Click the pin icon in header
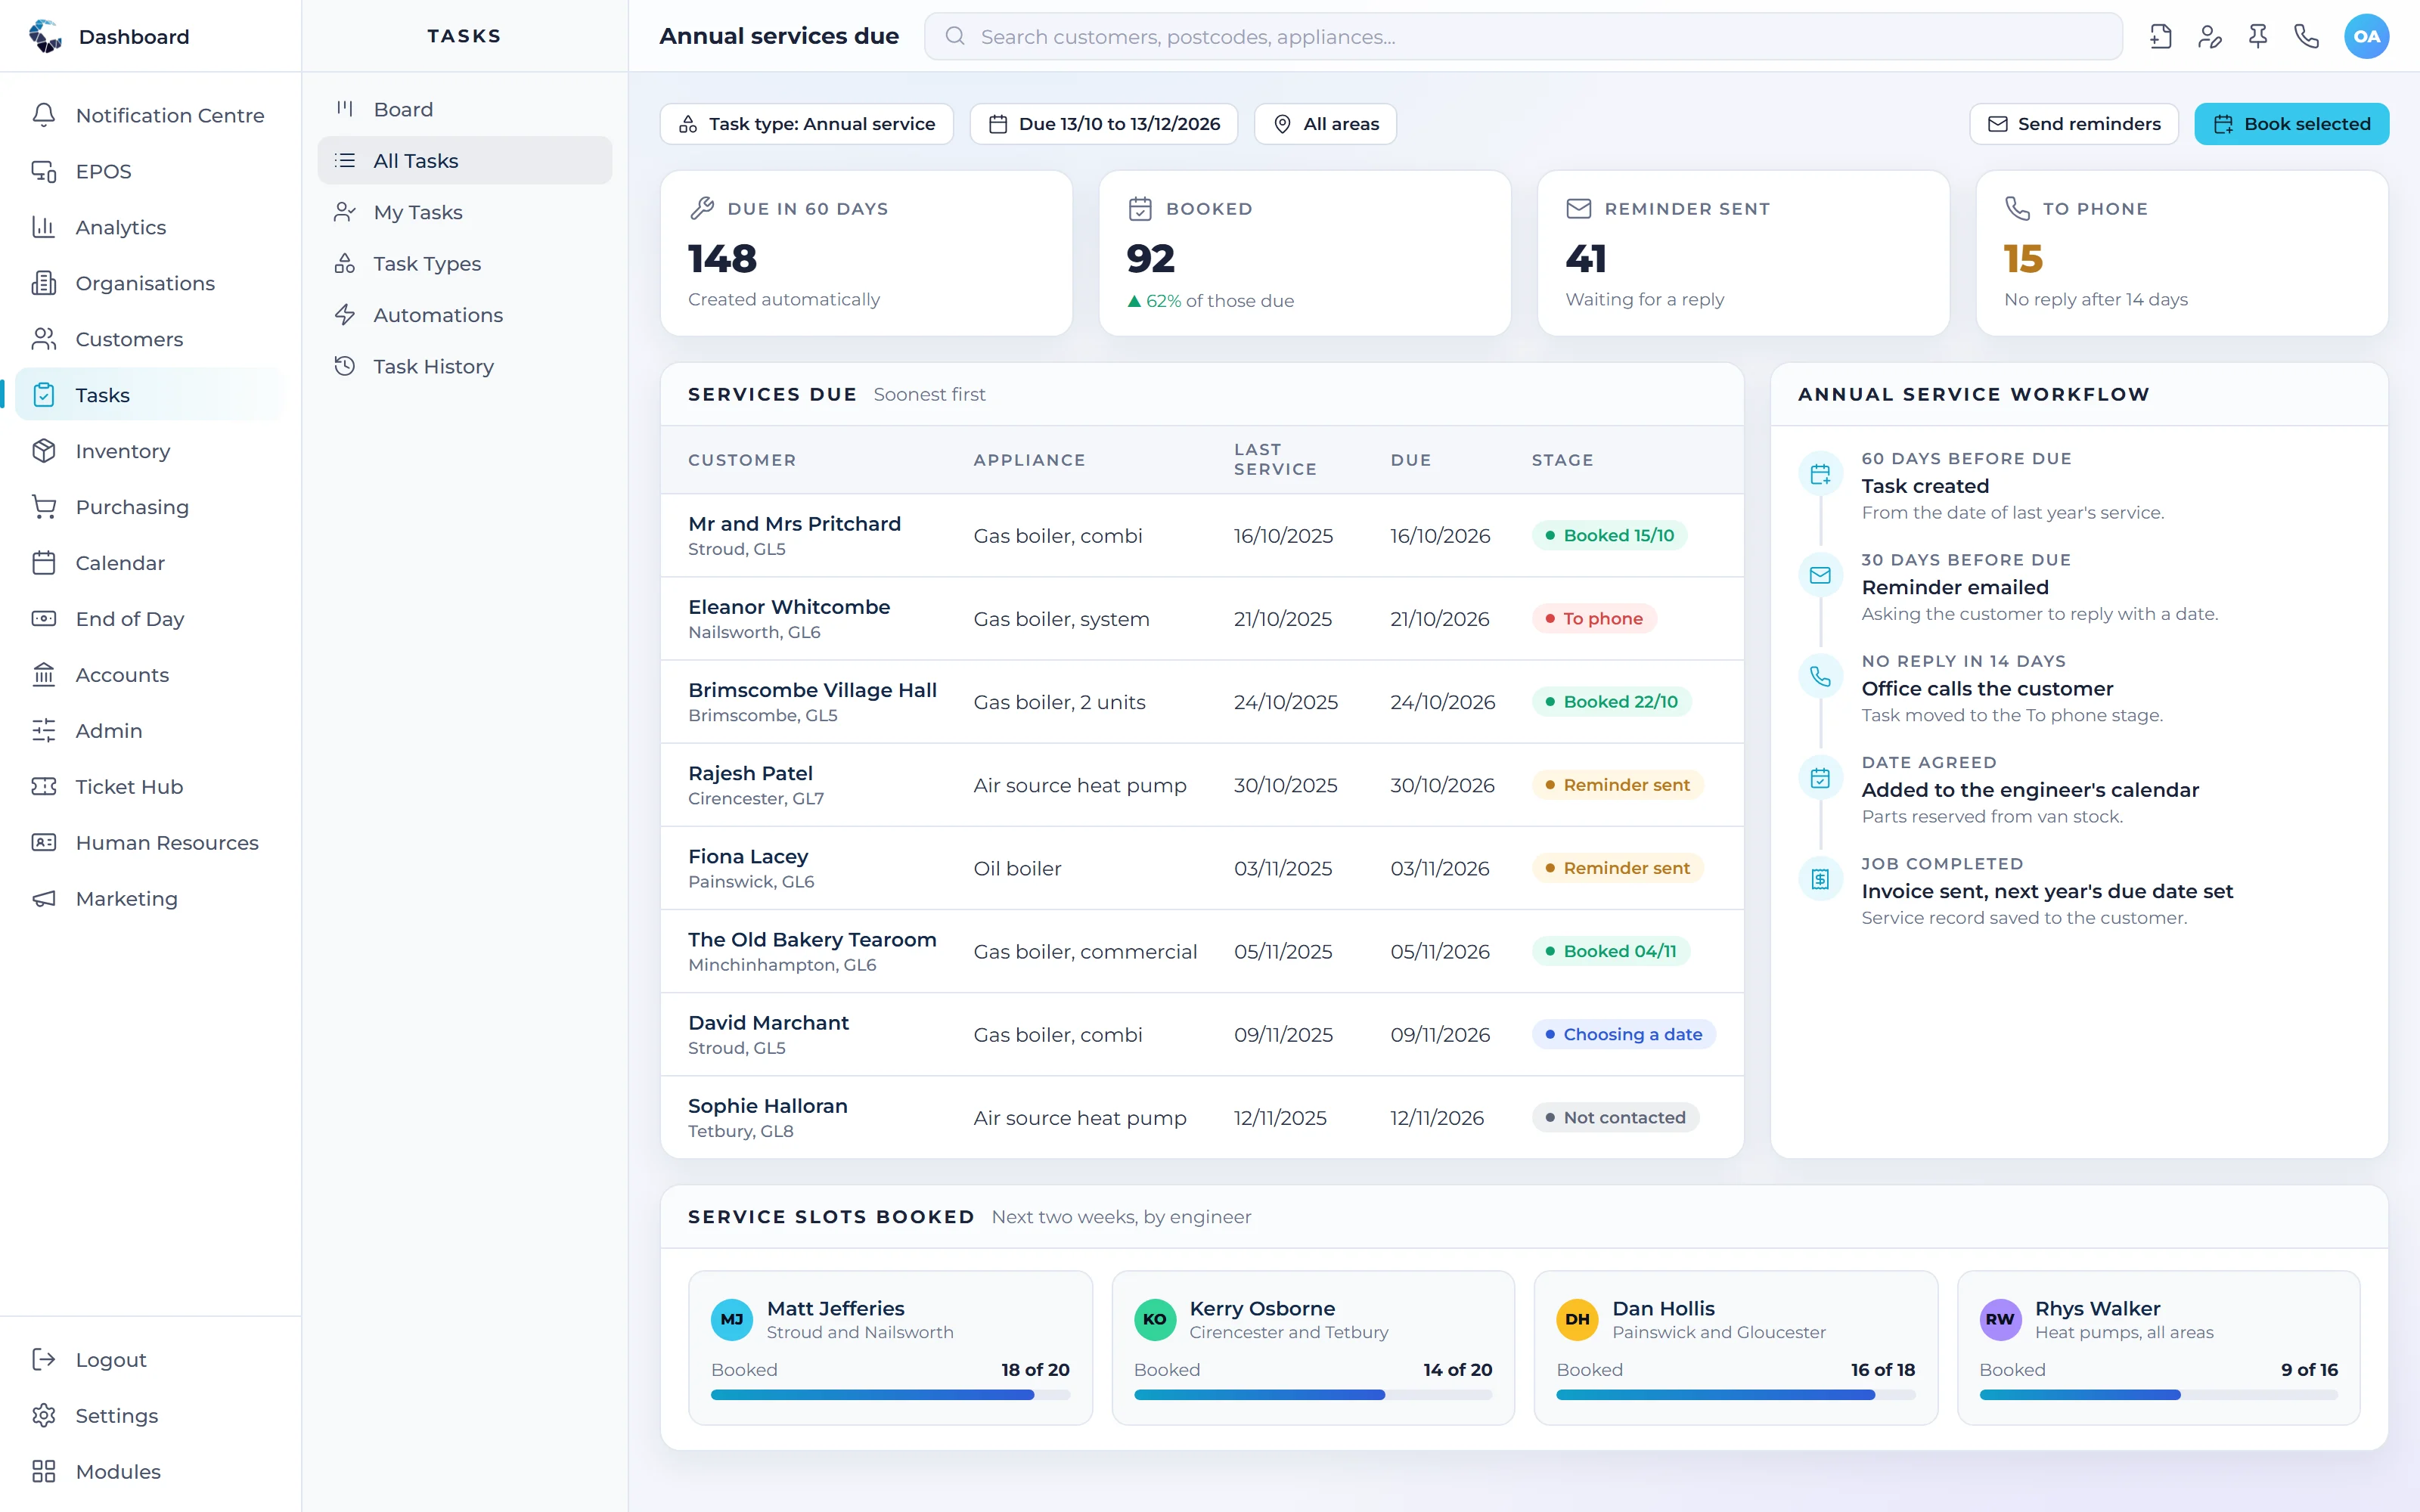The image size is (2420, 1512). click(2258, 37)
